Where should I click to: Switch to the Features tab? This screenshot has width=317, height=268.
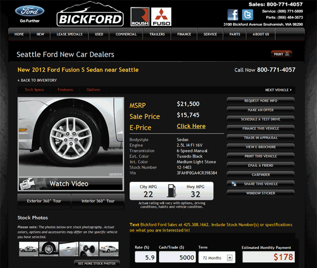click(65, 90)
